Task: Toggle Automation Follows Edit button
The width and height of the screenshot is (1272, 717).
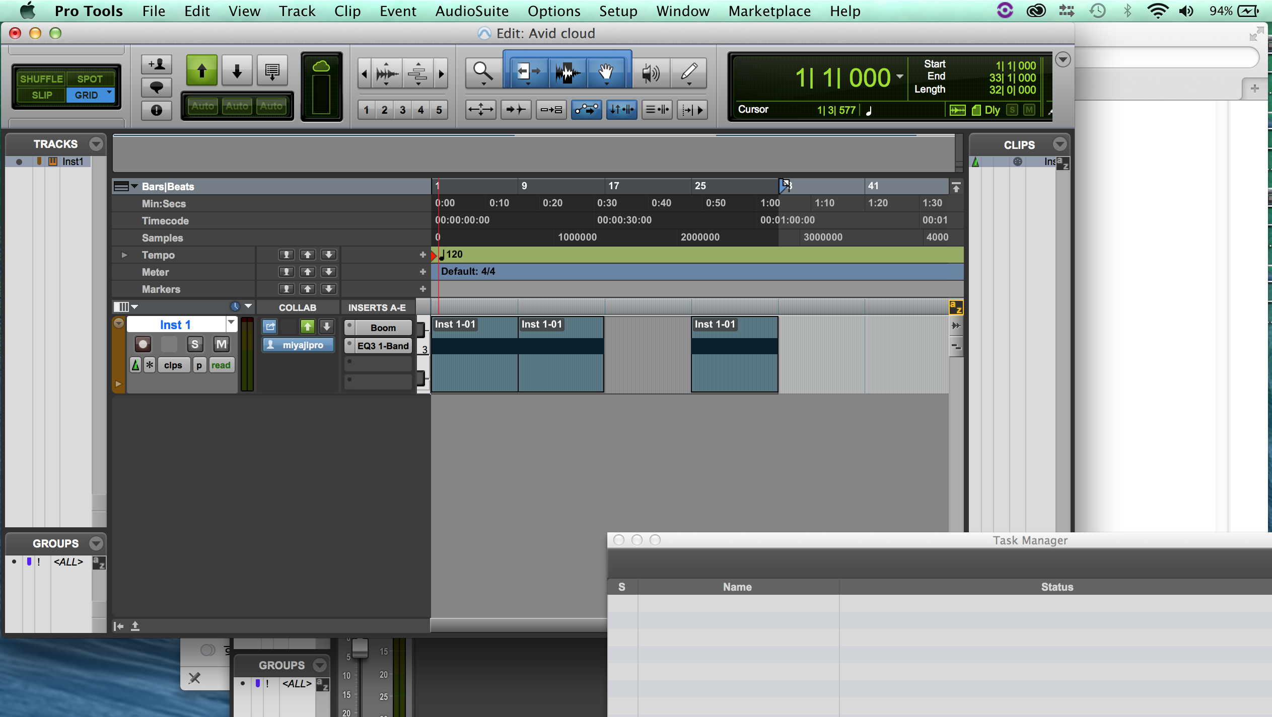Action: [587, 110]
